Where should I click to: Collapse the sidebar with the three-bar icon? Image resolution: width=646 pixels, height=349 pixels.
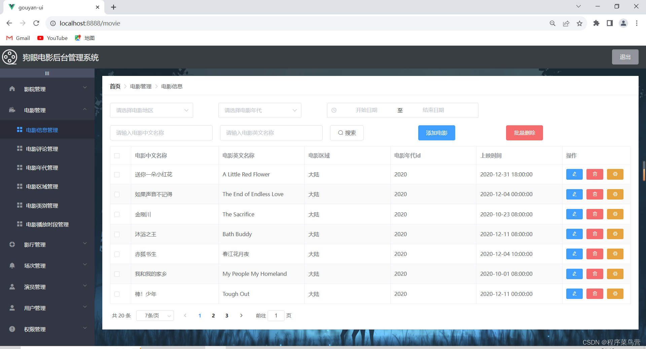click(x=47, y=73)
